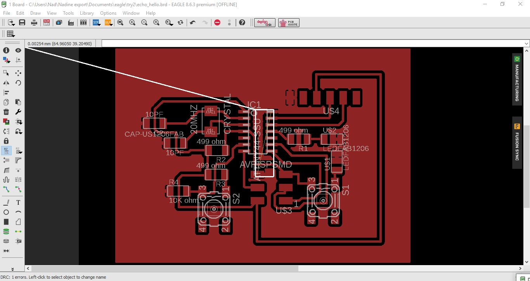Open the Replace part dropdown tool
Screen dimensions: 530x281
[18, 122]
